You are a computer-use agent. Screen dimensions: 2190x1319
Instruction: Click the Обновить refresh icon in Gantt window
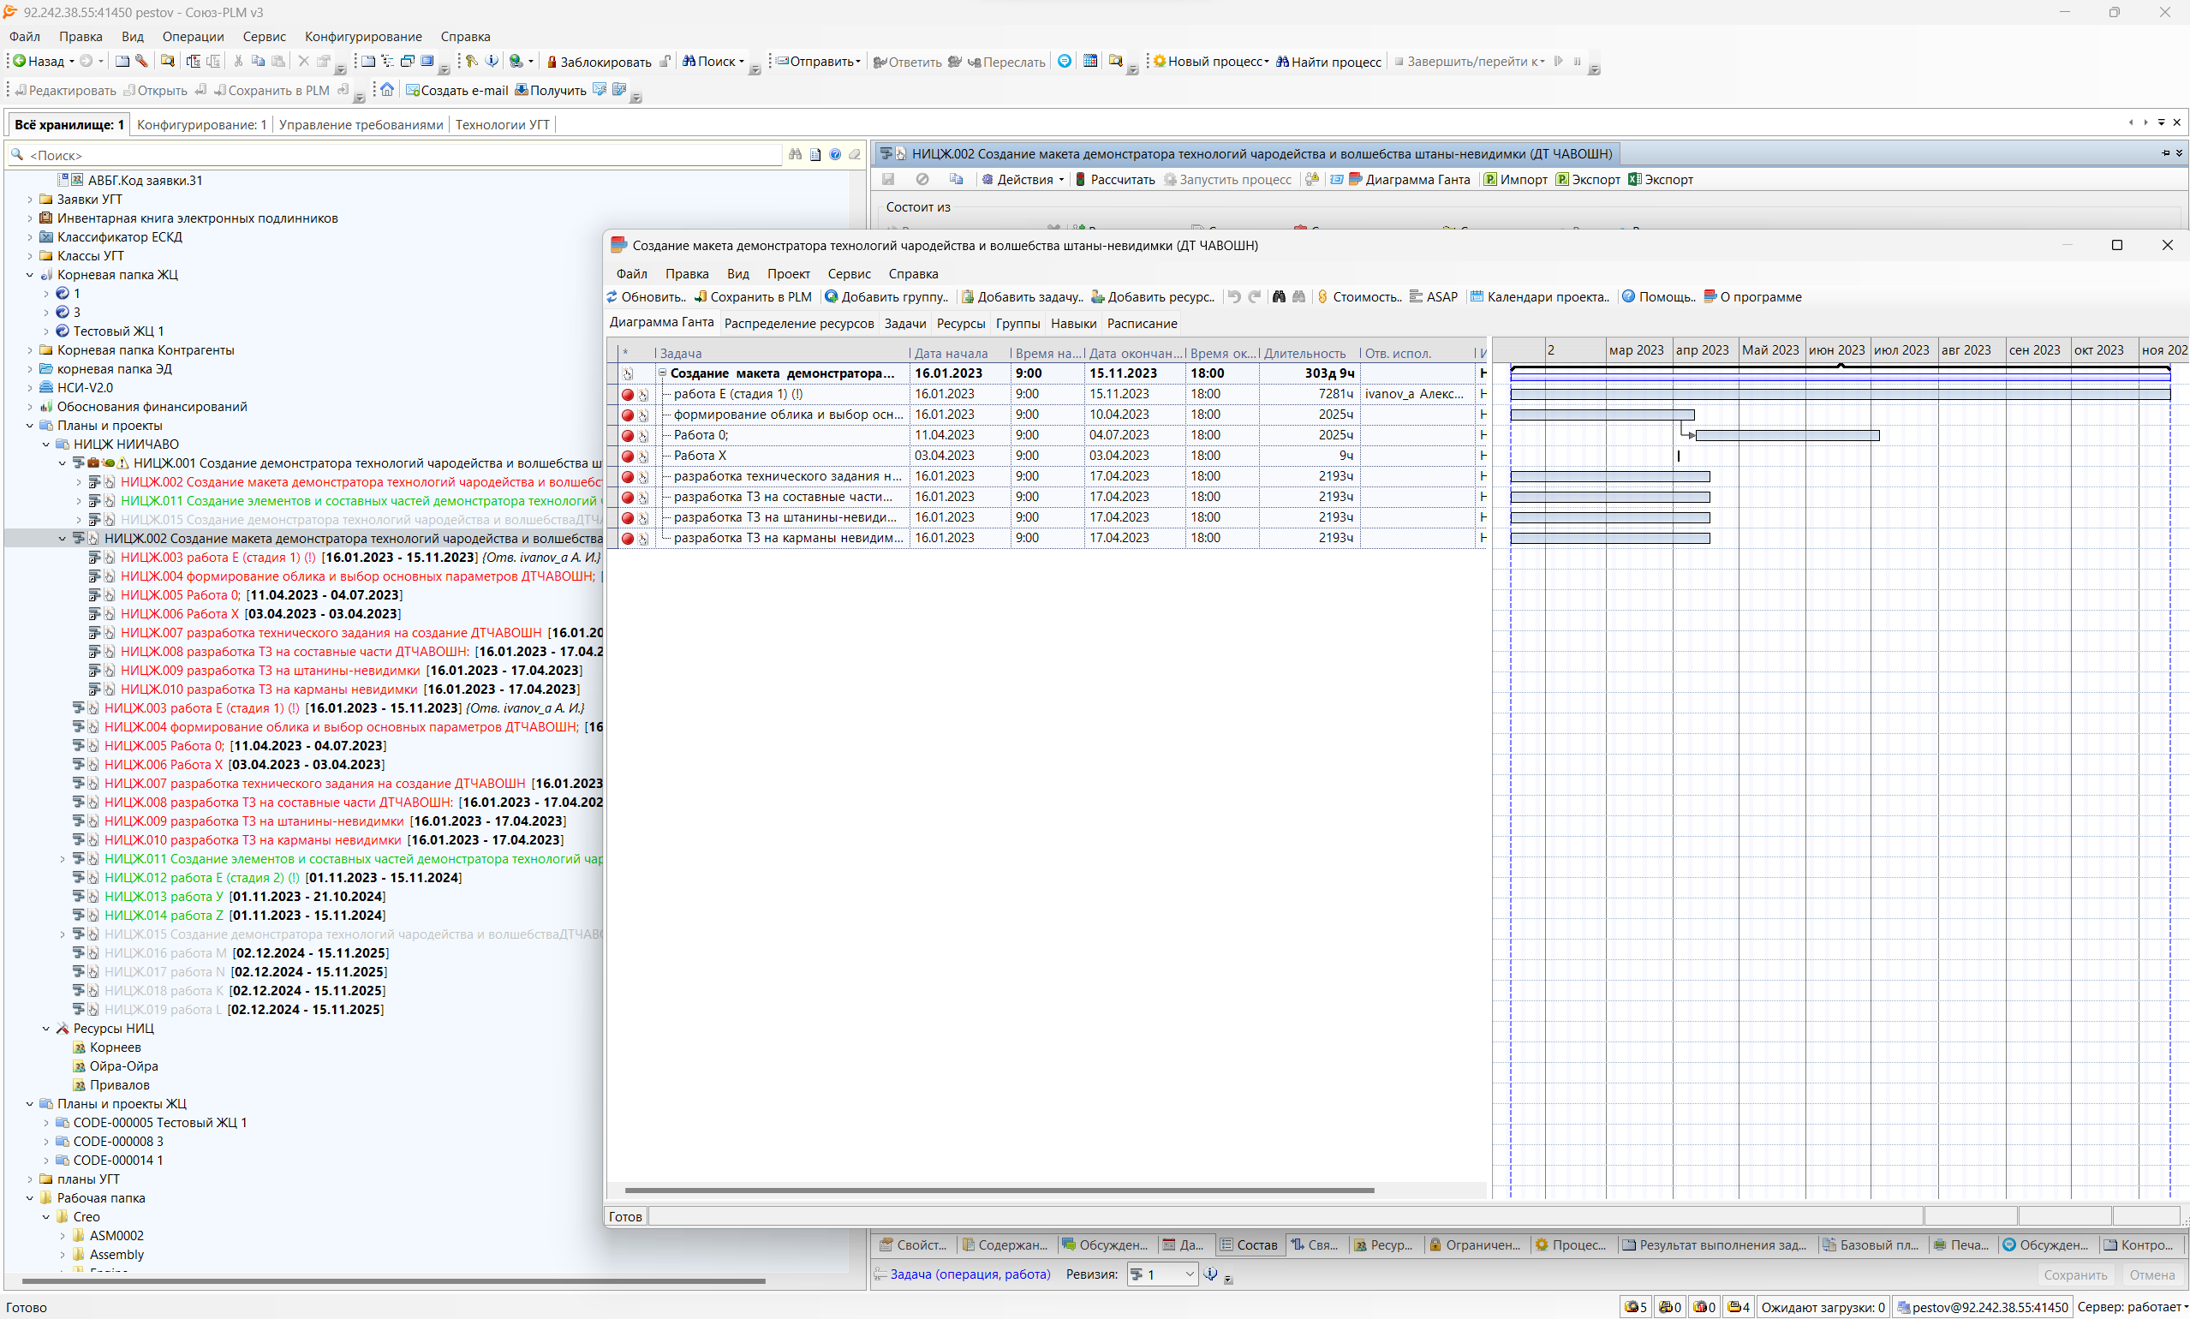pos(612,297)
